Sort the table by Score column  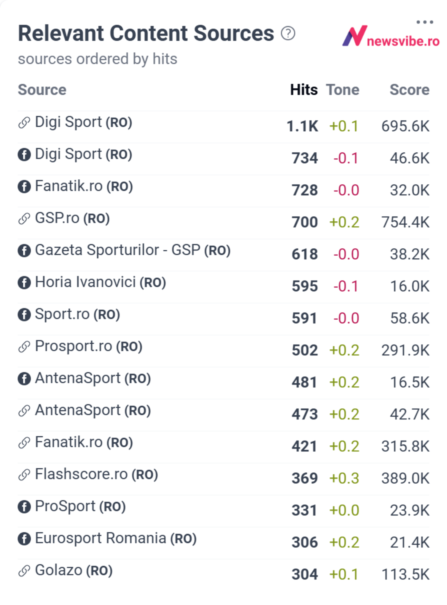409,90
